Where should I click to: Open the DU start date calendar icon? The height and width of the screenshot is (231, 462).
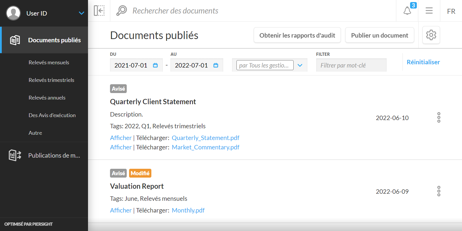pos(155,65)
